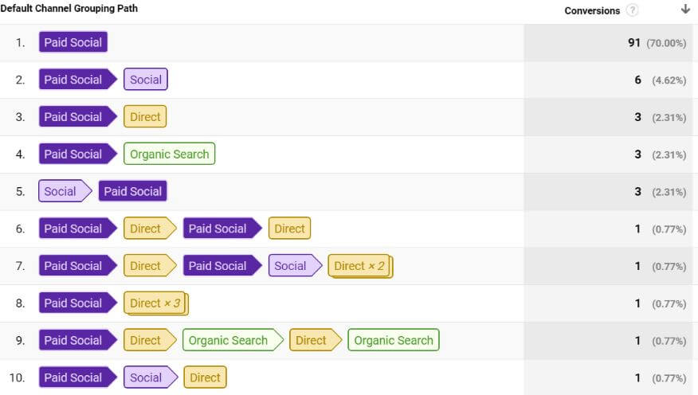Click the Default Channel Grouping Path header
Image resolution: width=698 pixels, height=395 pixels.
69,10
